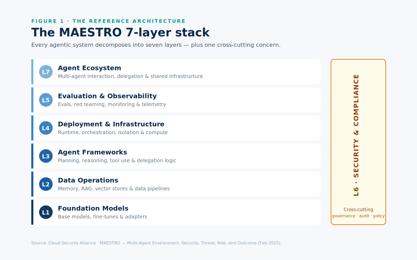417x260 pixels.
Task: Click the Cloud Security Alliance source line
Action: [x=156, y=243]
